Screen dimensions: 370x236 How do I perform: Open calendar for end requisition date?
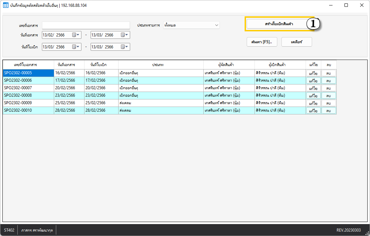[124, 47]
